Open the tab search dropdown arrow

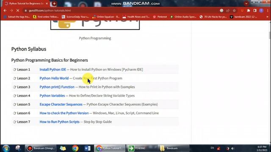pyautogui.click(x=246, y=3)
